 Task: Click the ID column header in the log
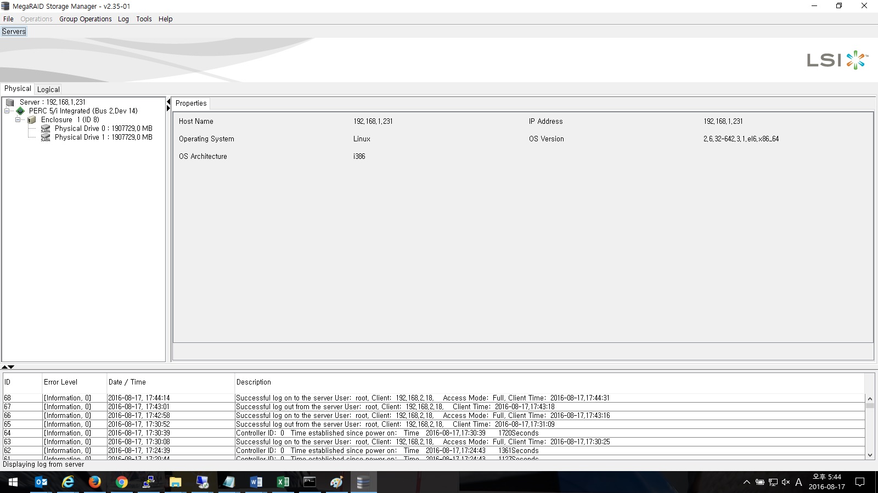pyautogui.click(x=22, y=382)
